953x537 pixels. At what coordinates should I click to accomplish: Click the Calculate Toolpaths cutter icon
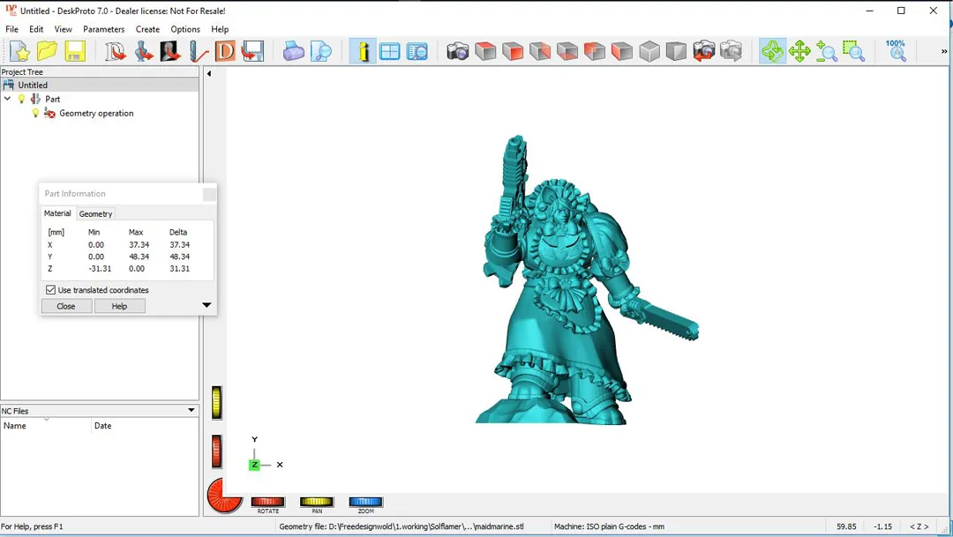[x=199, y=52]
